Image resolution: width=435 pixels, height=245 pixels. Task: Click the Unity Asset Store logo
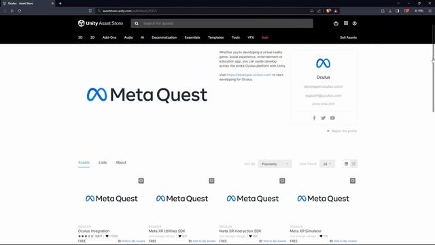click(x=101, y=23)
